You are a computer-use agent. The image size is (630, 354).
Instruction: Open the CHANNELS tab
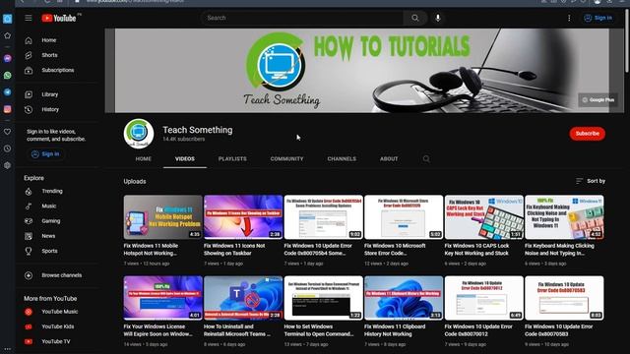(342, 159)
